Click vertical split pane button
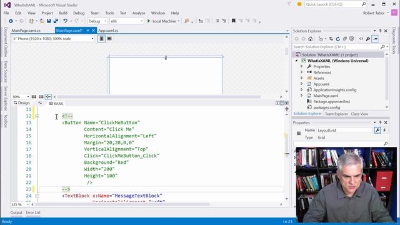 277,102
